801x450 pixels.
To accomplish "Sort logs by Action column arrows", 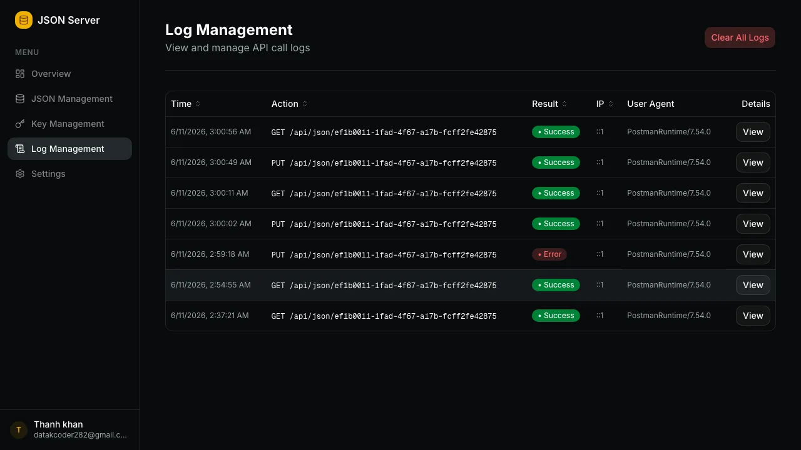I will point(305,104).
